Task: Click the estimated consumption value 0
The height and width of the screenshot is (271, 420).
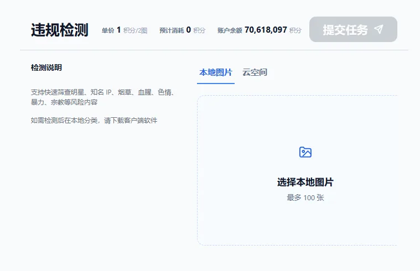Action: click(188, 30)
